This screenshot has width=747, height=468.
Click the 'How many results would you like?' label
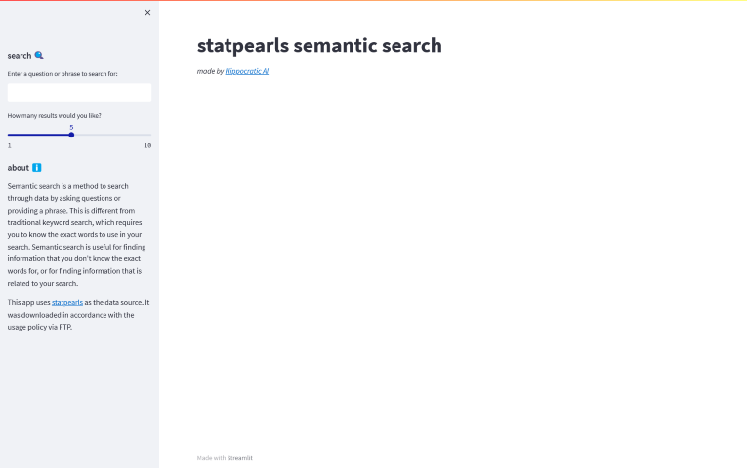(54, 115)
